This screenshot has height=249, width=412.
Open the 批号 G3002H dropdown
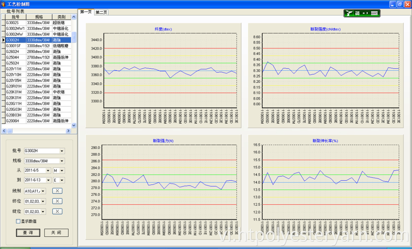(x=62, y=151)
